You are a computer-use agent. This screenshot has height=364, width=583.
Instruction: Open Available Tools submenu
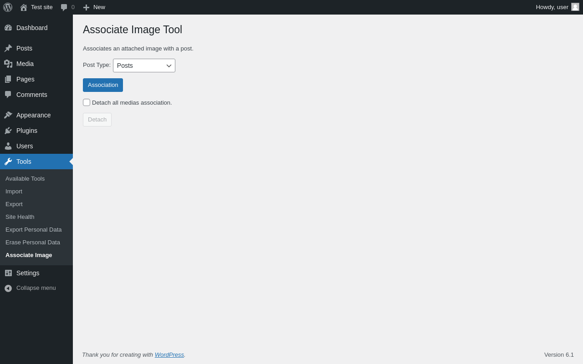coord(36,179)
